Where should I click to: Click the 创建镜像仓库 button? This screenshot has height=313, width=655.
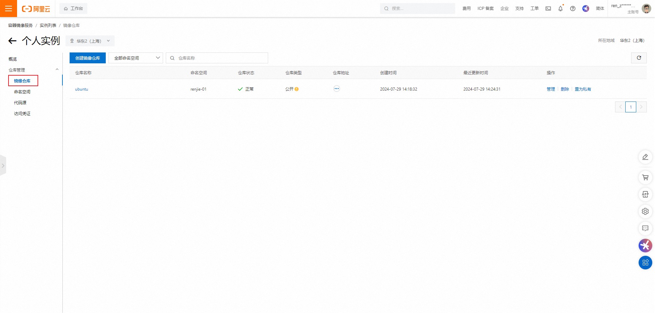click(x=88, y=58)
